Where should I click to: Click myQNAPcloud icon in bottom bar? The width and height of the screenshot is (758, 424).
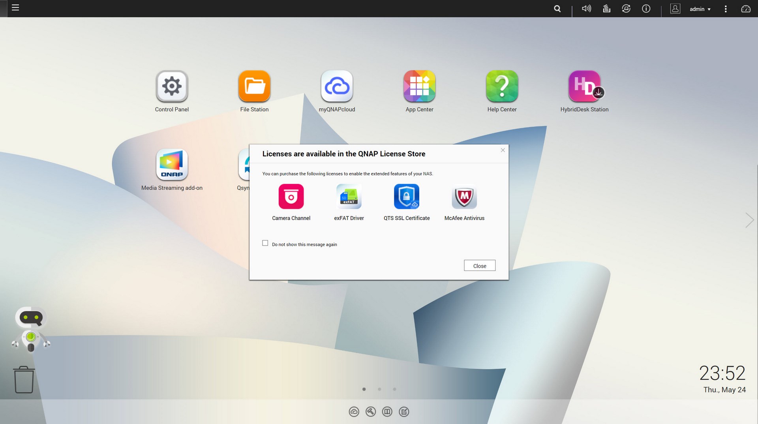point(354,412)
